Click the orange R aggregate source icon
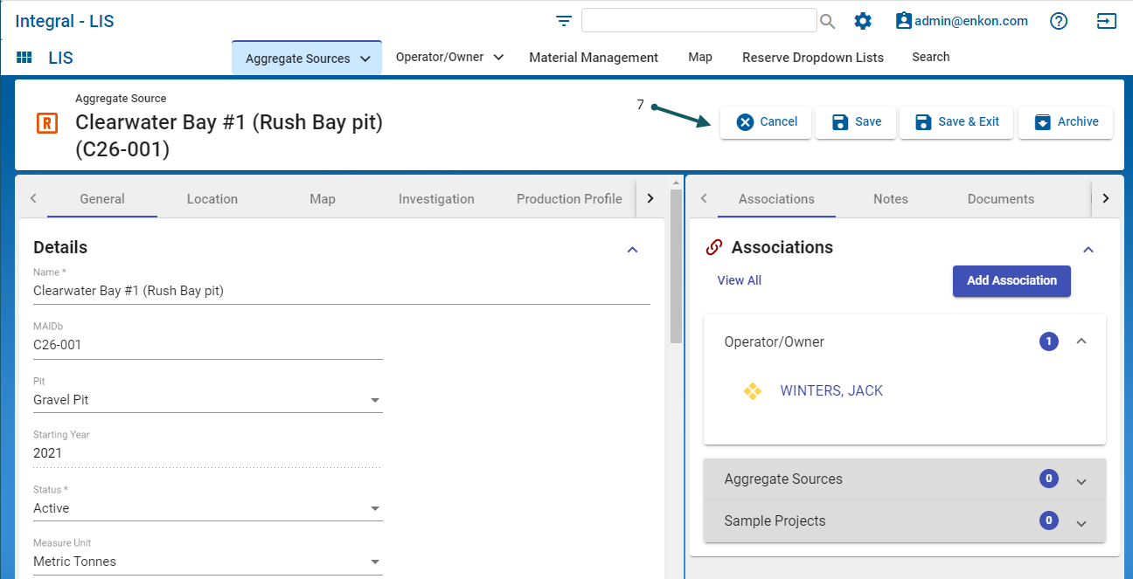 tap(47, 123)
